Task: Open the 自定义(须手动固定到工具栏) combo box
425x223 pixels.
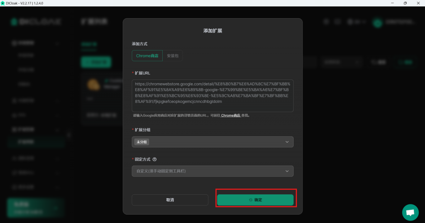Action: (x=208, y=171)
